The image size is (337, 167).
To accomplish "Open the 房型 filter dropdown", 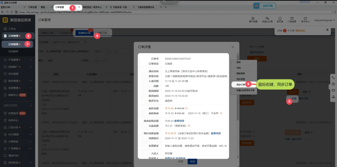I will pyautogui.click(x=61, y=61).
